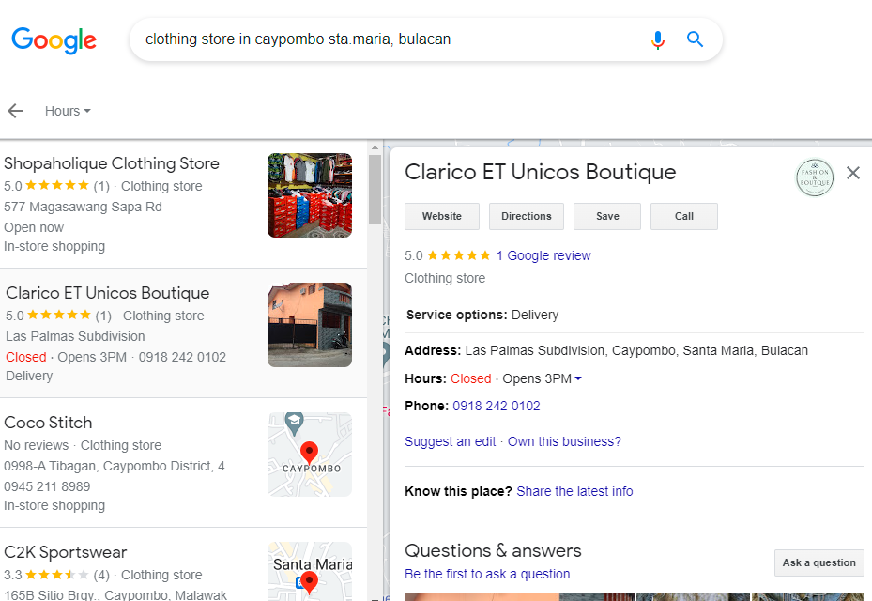This screenshot has height=601, width=872.
Task: Open the boutique Website button
Action: [x=441, y=216]
